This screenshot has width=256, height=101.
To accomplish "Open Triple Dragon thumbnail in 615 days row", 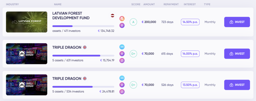I will click(x=26, y=54).
